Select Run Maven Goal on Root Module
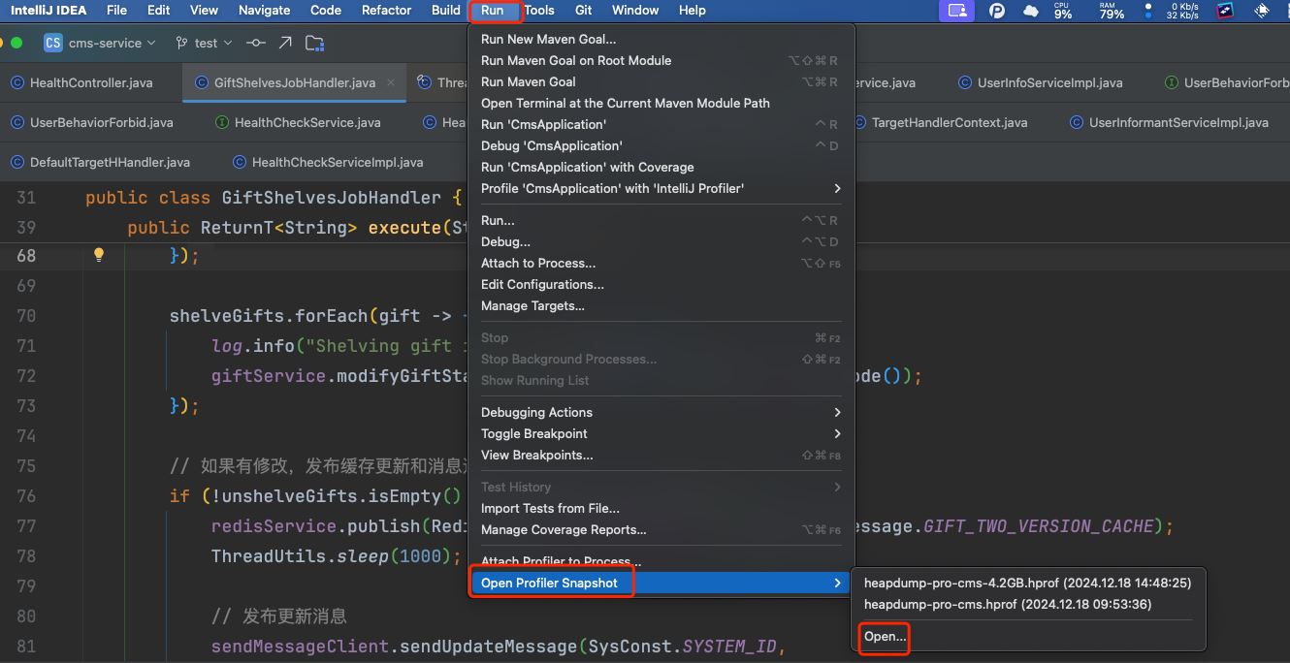The image size is (1290, 663). (x=661, y=60)
